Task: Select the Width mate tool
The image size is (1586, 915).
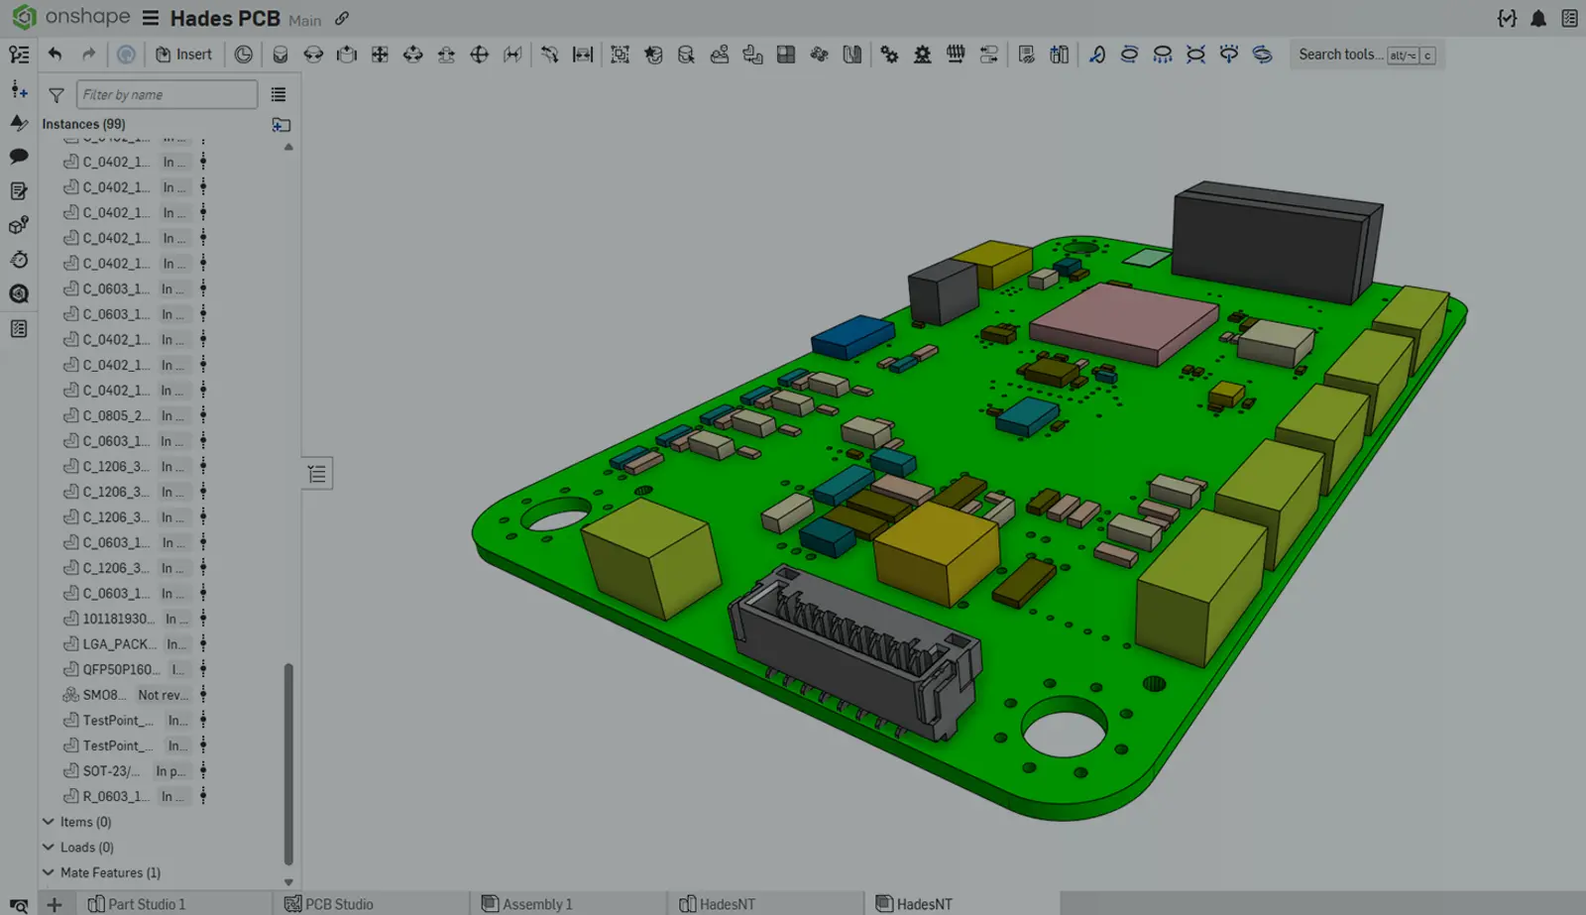Action: tap(583, 55)
